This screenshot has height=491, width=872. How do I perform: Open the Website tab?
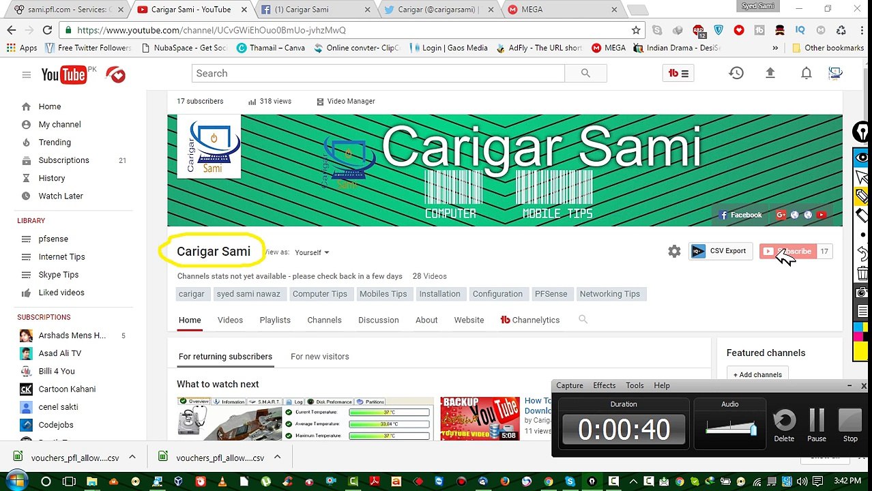coord(469,320)
